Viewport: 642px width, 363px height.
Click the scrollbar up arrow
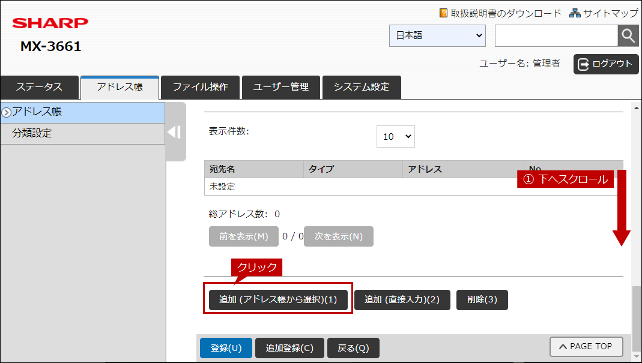click(636, 108)
